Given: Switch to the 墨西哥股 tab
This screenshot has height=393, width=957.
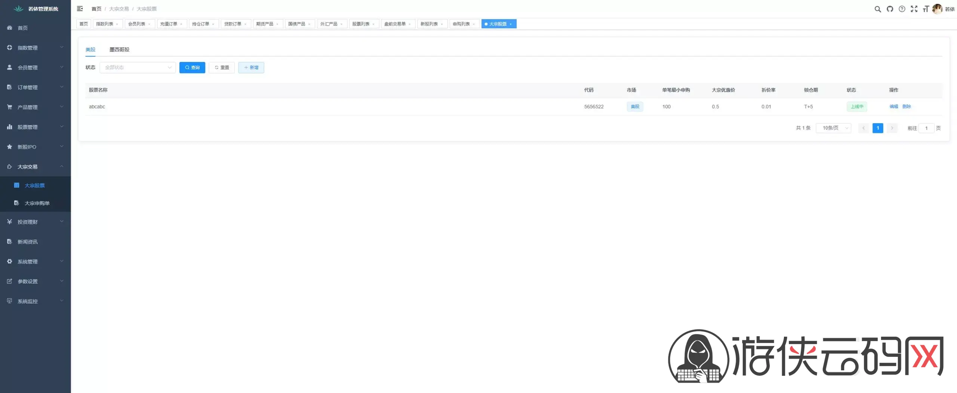Looking at the screenshot, I should pos(119,49).
